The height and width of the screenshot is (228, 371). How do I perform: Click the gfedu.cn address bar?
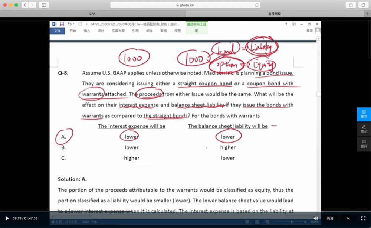pyautogui.click(x=185, y=5)
